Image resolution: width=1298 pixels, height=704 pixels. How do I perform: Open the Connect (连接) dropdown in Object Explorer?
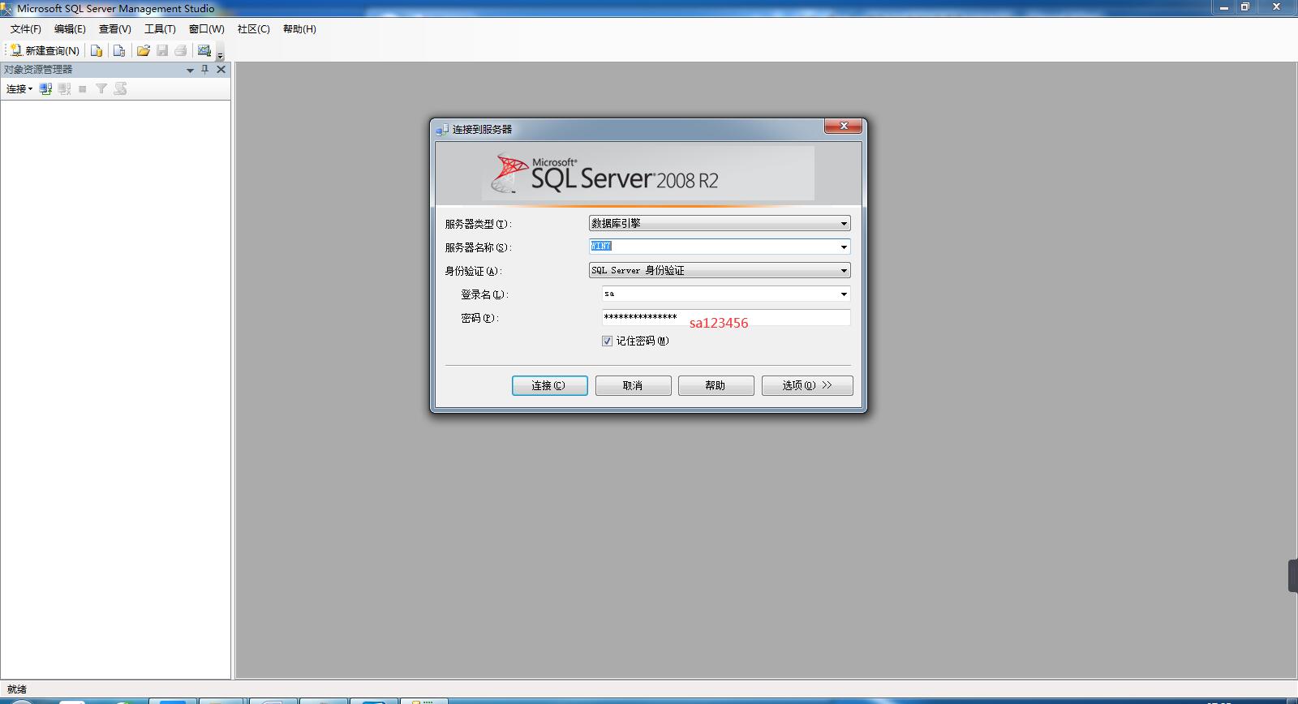point(19,89)
